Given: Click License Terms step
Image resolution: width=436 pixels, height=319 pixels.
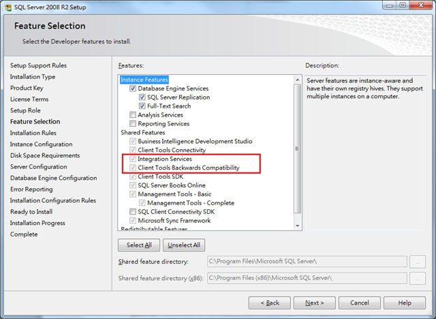Looking at the screenshot, I should 29,100.
